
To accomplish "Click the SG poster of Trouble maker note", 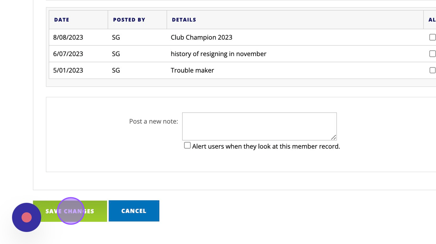I will point(116,70).
